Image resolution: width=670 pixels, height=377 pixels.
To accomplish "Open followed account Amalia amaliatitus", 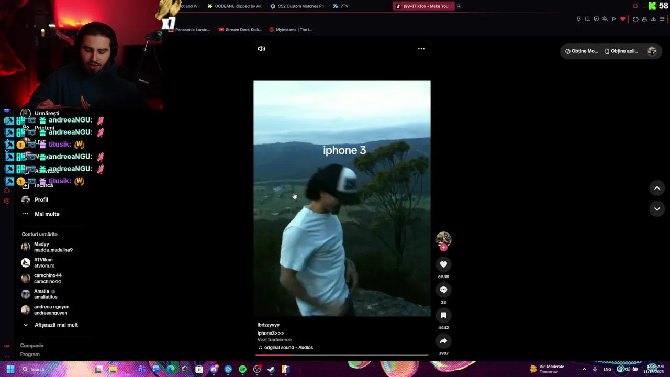I will pyautogui.click(x=40, y=294).
